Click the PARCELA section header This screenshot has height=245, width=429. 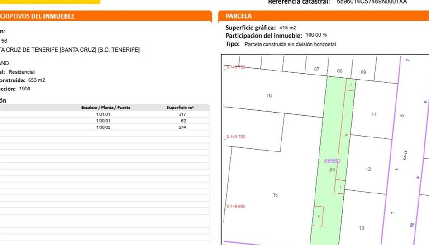[x=238, y=16]
